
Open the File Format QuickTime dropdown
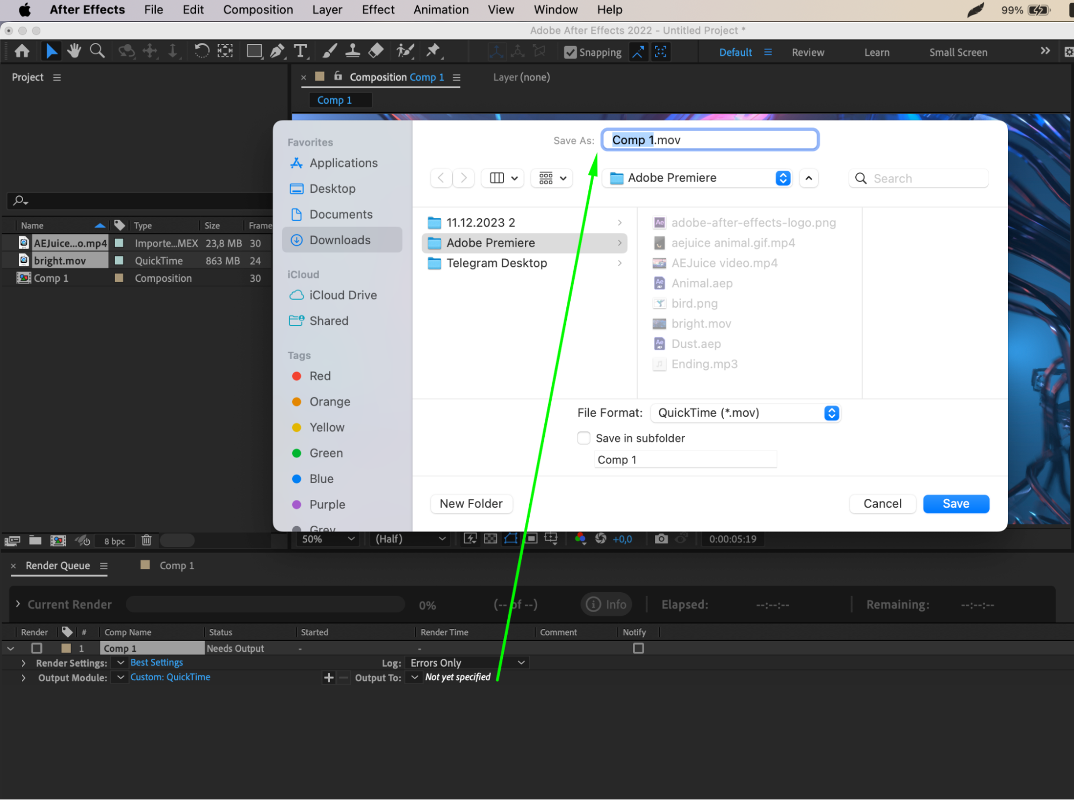pos(745,413)
